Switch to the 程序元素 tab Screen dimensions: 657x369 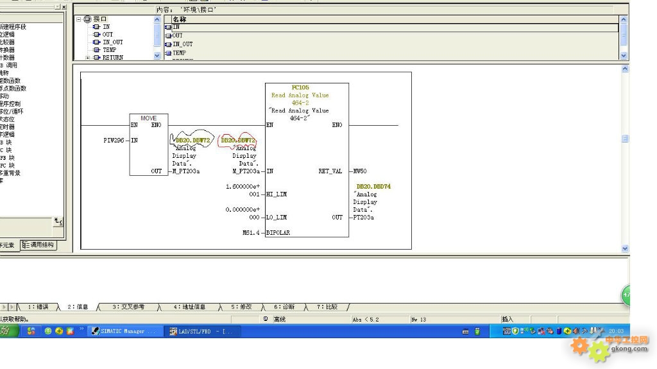(9, 245)
